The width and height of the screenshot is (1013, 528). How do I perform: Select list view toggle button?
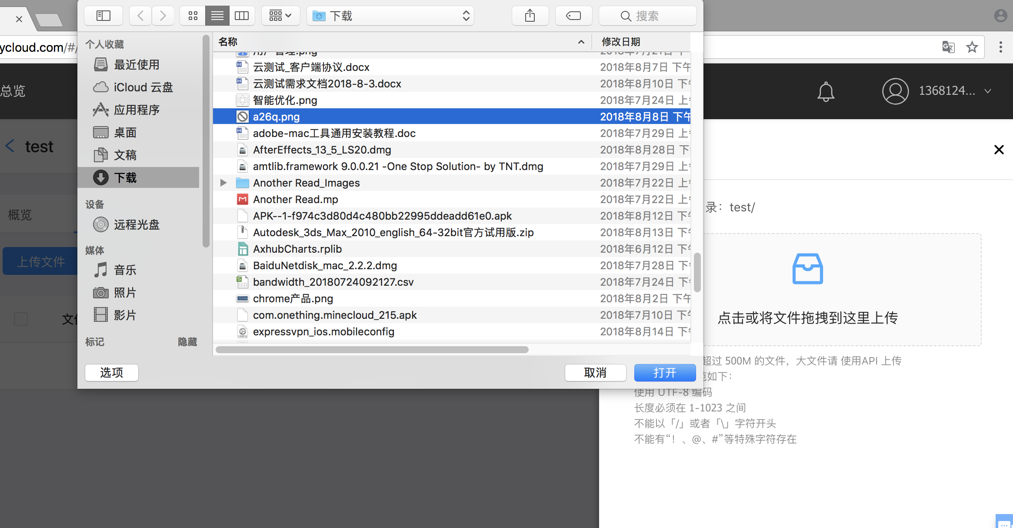[x=217, y=16]
